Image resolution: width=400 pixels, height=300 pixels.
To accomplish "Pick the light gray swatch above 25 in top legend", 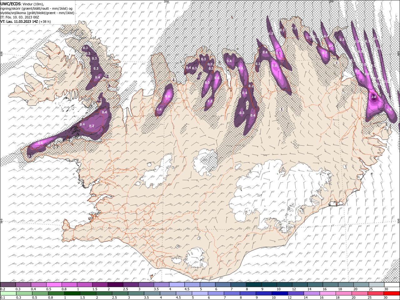I will pyautogui.click(x=376, y=285).
